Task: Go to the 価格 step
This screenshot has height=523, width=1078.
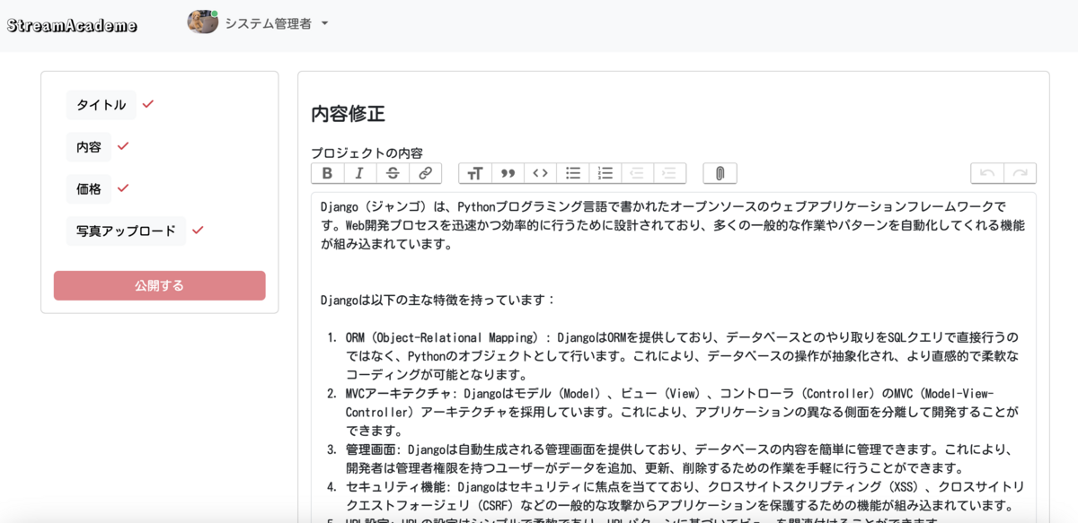Action: pyautogui.click(x=89, y=189)
